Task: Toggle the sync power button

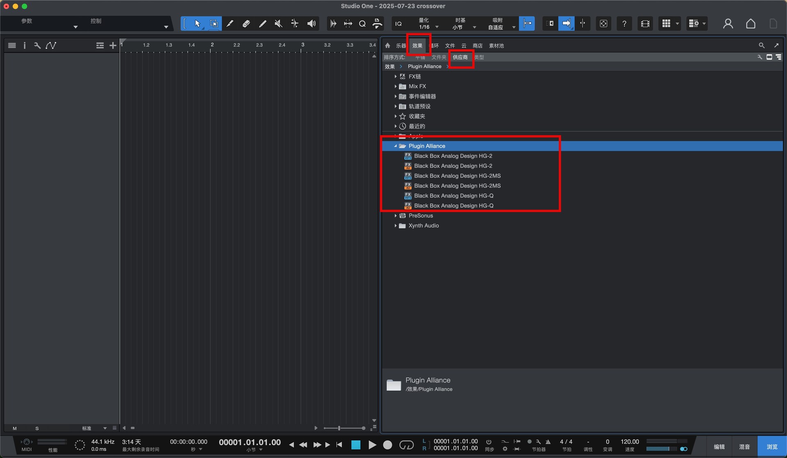Action: point(489,442)
